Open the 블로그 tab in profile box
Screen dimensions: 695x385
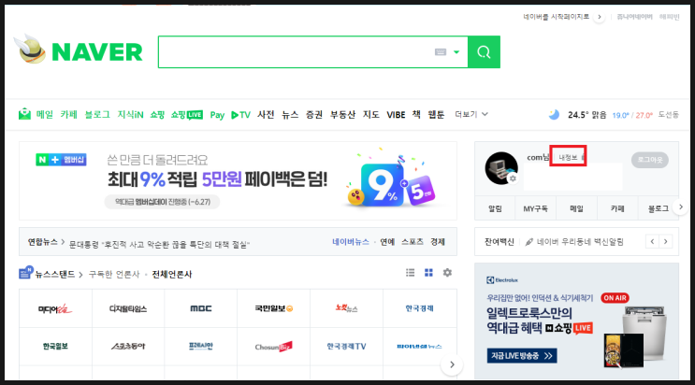tap(659, 208)
